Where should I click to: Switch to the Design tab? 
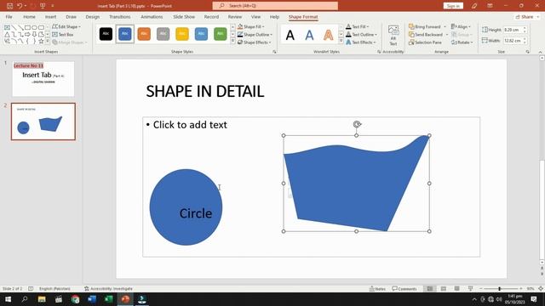coord(93,17)
